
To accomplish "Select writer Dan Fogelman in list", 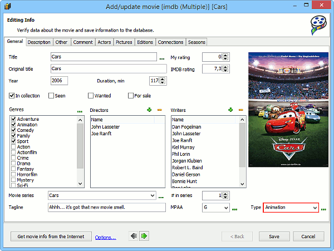I will coord(186,127).
